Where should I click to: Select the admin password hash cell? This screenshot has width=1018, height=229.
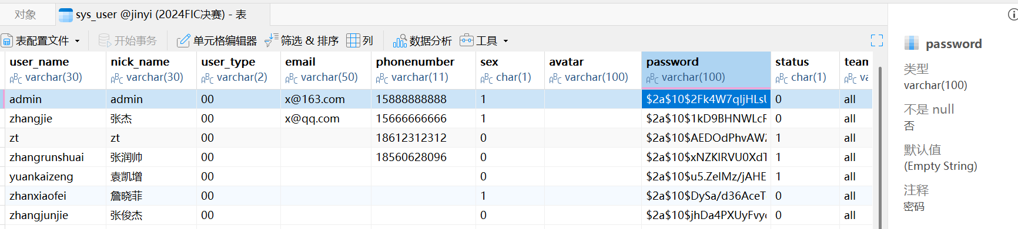pos(706,99)
